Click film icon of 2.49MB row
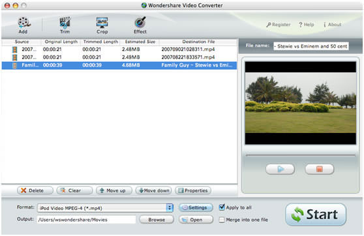 pyautogui.click(x=14, y=57)
